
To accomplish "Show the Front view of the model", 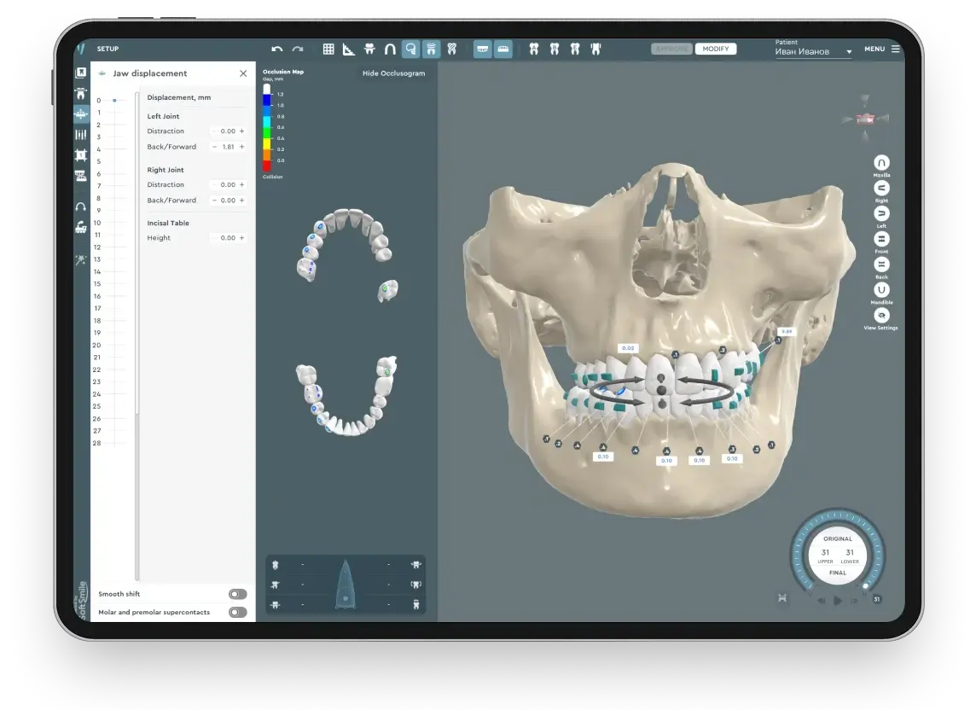I will tap(881, 239).
